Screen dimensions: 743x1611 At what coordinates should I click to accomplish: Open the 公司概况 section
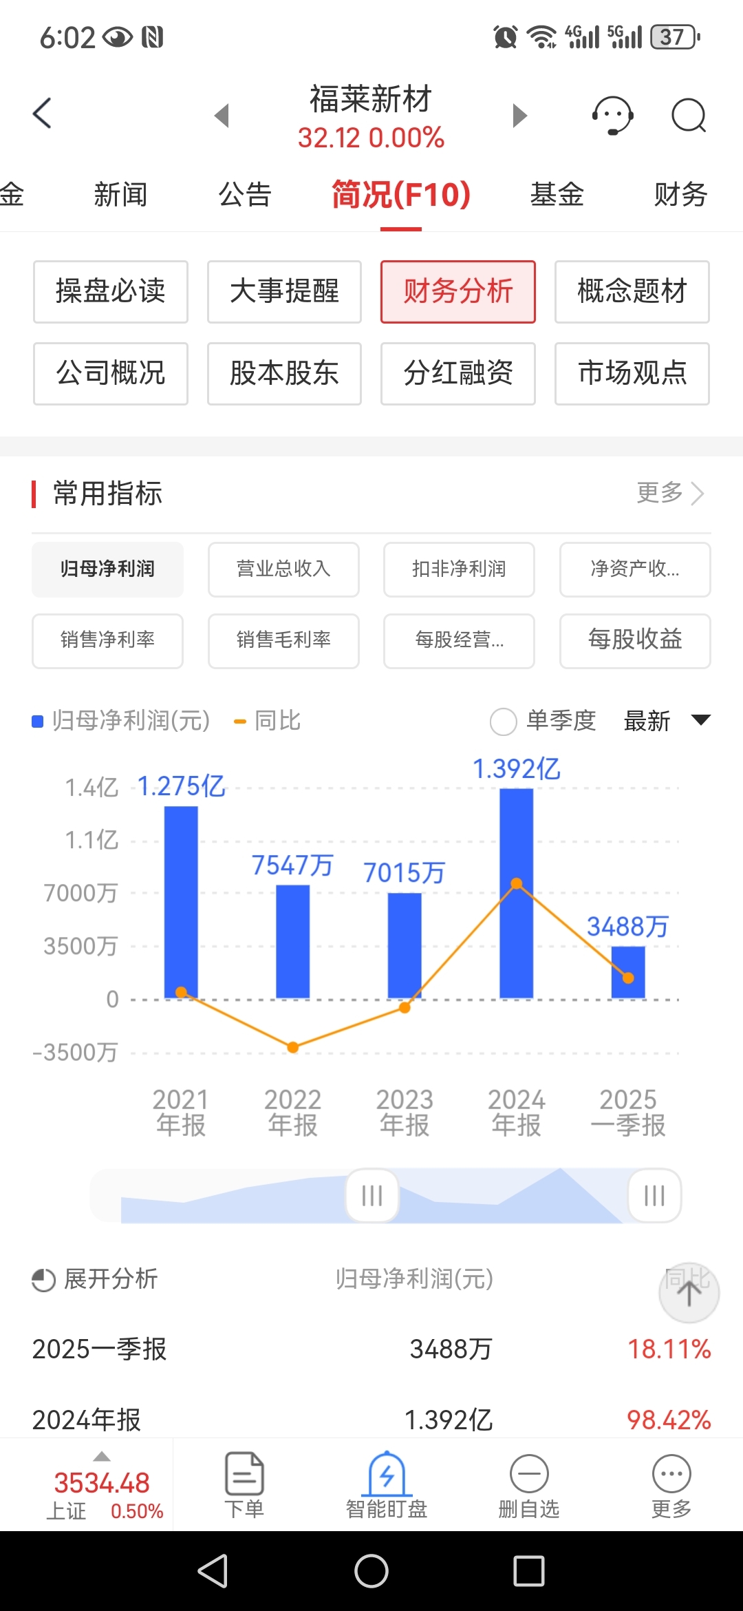(x=111, y=374)
